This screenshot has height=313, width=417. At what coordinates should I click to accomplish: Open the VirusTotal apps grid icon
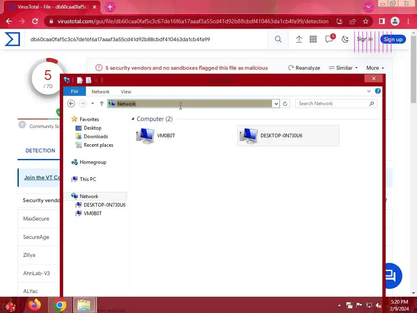pos(313,39)
